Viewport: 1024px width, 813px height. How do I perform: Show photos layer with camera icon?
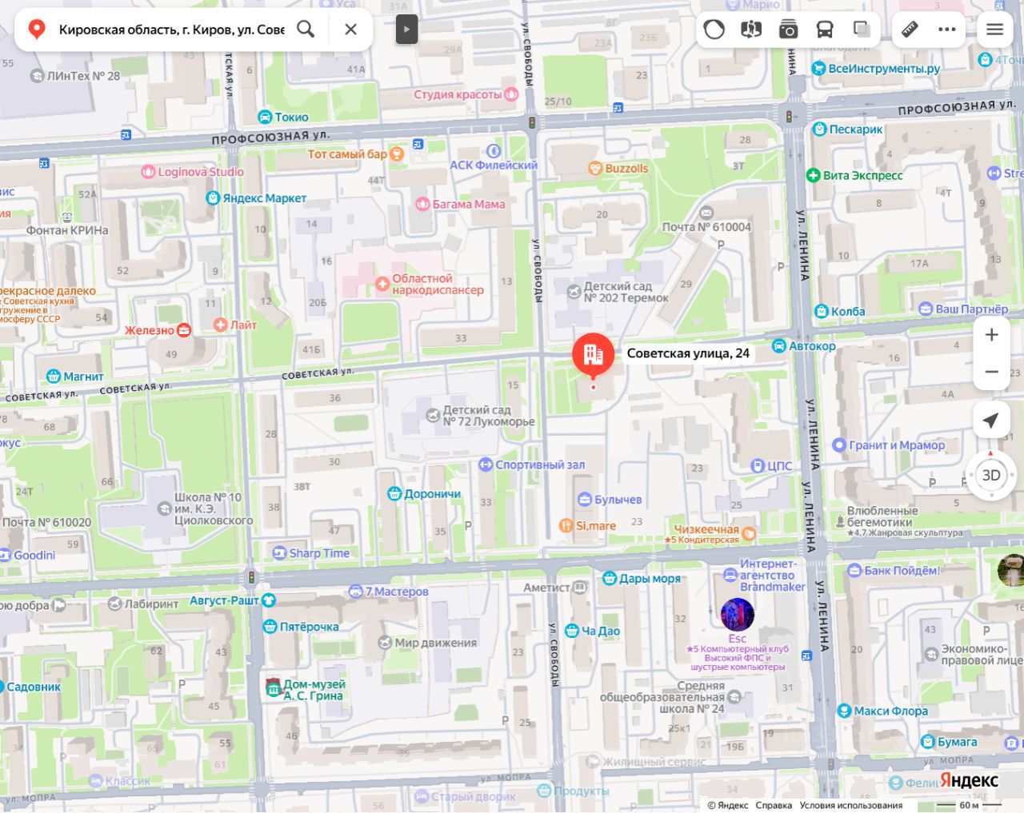coord(788,30)
